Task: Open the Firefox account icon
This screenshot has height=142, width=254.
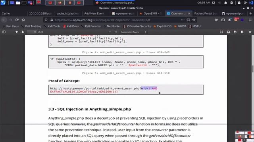Action: tap(229, 20)
